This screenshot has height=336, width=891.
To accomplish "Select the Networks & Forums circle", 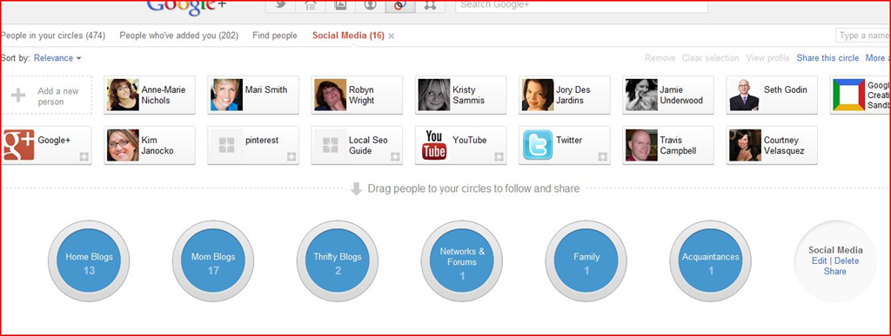I will (x=462, y=261).
